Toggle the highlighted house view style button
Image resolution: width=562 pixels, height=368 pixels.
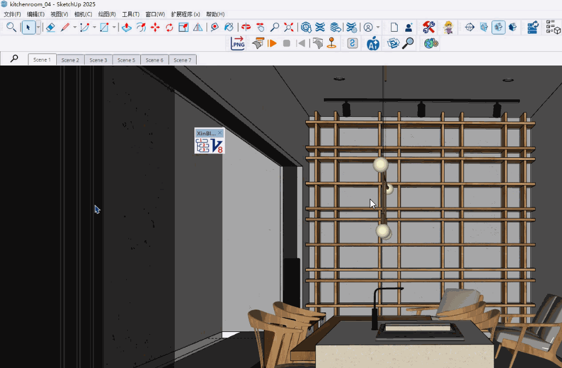498,27
